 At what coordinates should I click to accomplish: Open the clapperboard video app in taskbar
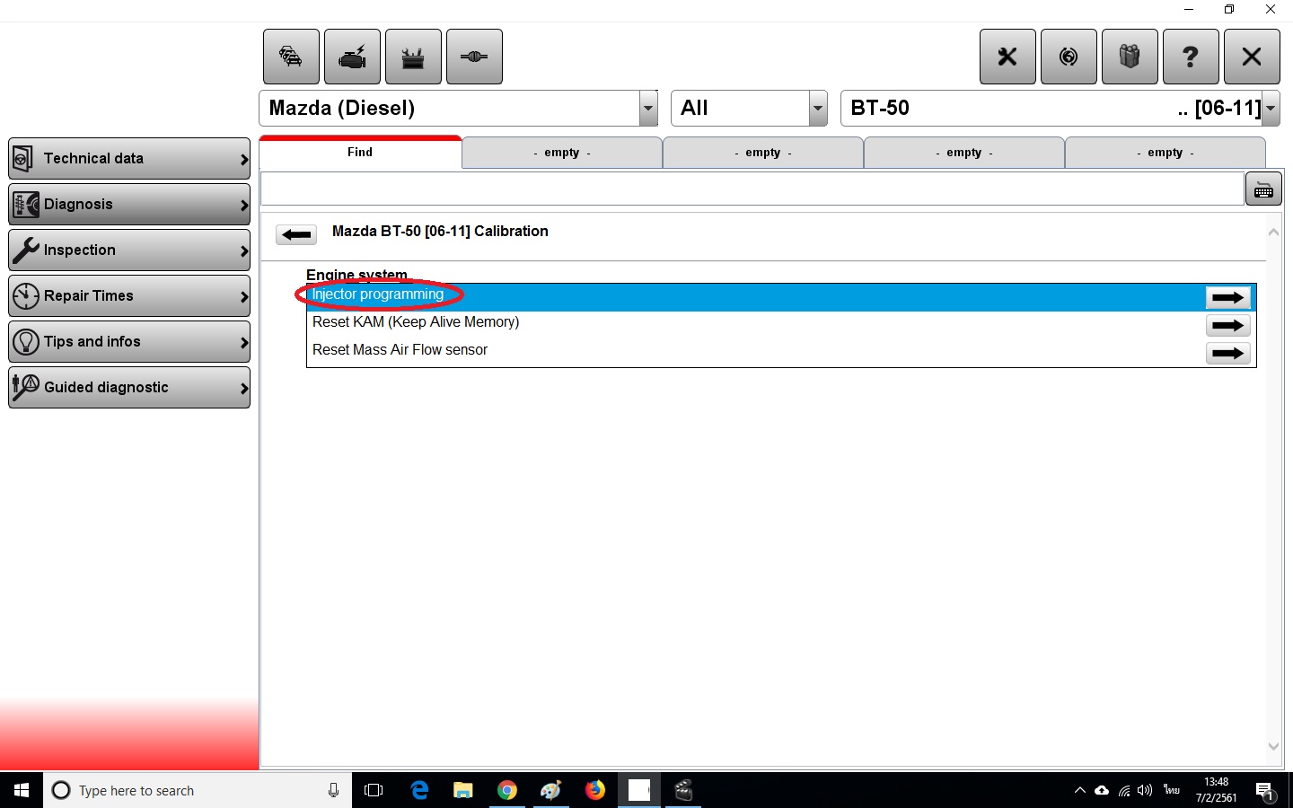(x=683, y=790)
